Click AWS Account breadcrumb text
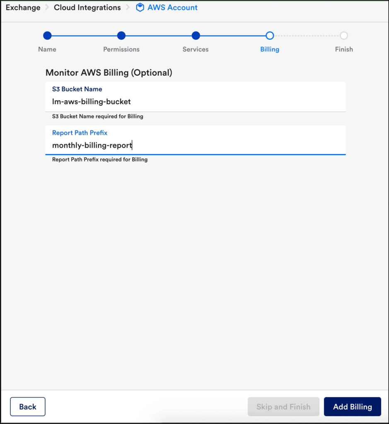389x424 pixels. pyautogui.click(x=172, y=7)
